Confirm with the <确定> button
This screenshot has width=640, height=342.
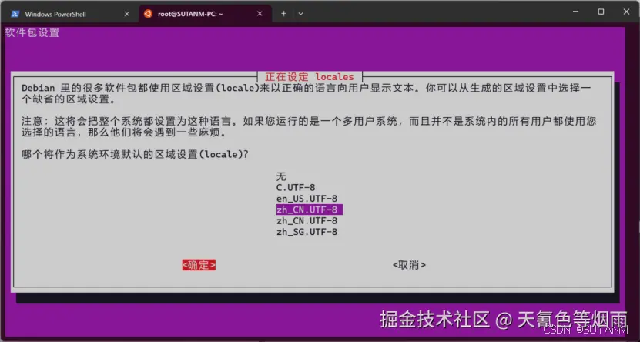coord(199,265)
